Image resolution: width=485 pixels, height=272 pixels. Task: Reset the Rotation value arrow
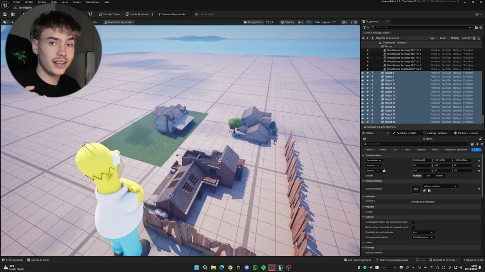479,165
